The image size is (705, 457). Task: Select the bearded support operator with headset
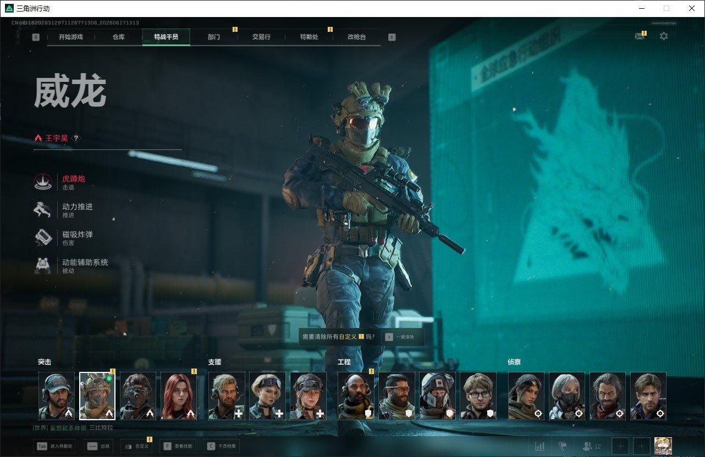[227, 396]
